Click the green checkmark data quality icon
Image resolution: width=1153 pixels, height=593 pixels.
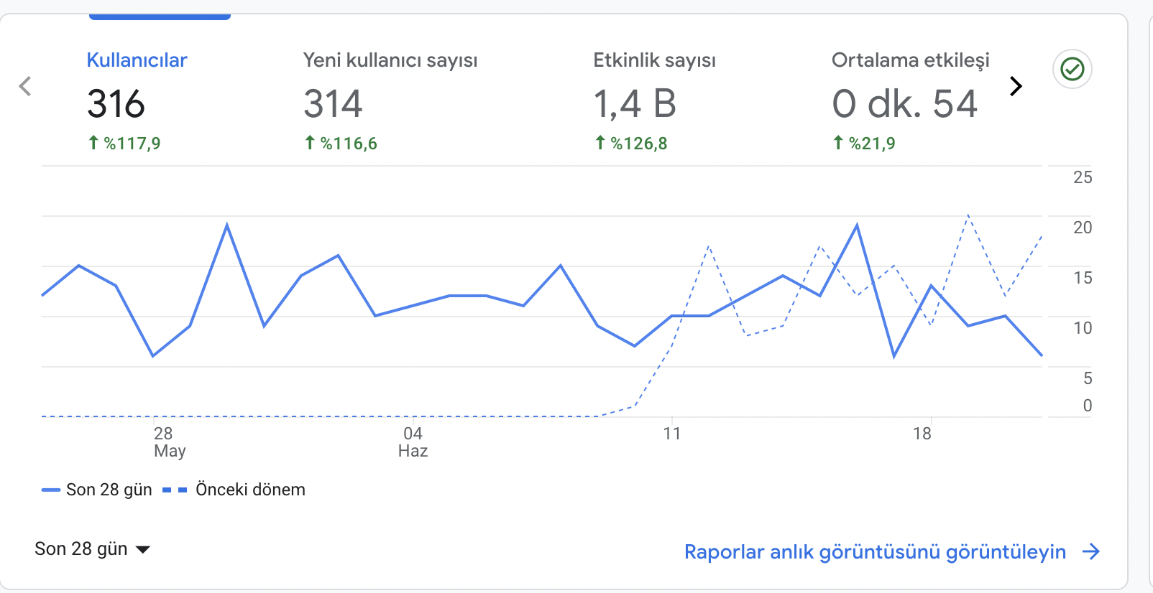(1072, 69)
